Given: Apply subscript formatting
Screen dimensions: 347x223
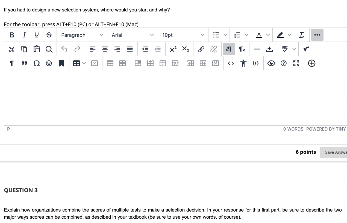Looking at the screenshot, I should pos(186,49).
